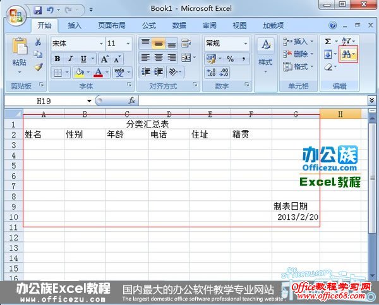This screenshot has width=379, height=305.
Task: Open the phonetic guide (wén) tool
Action: [119, 73]
